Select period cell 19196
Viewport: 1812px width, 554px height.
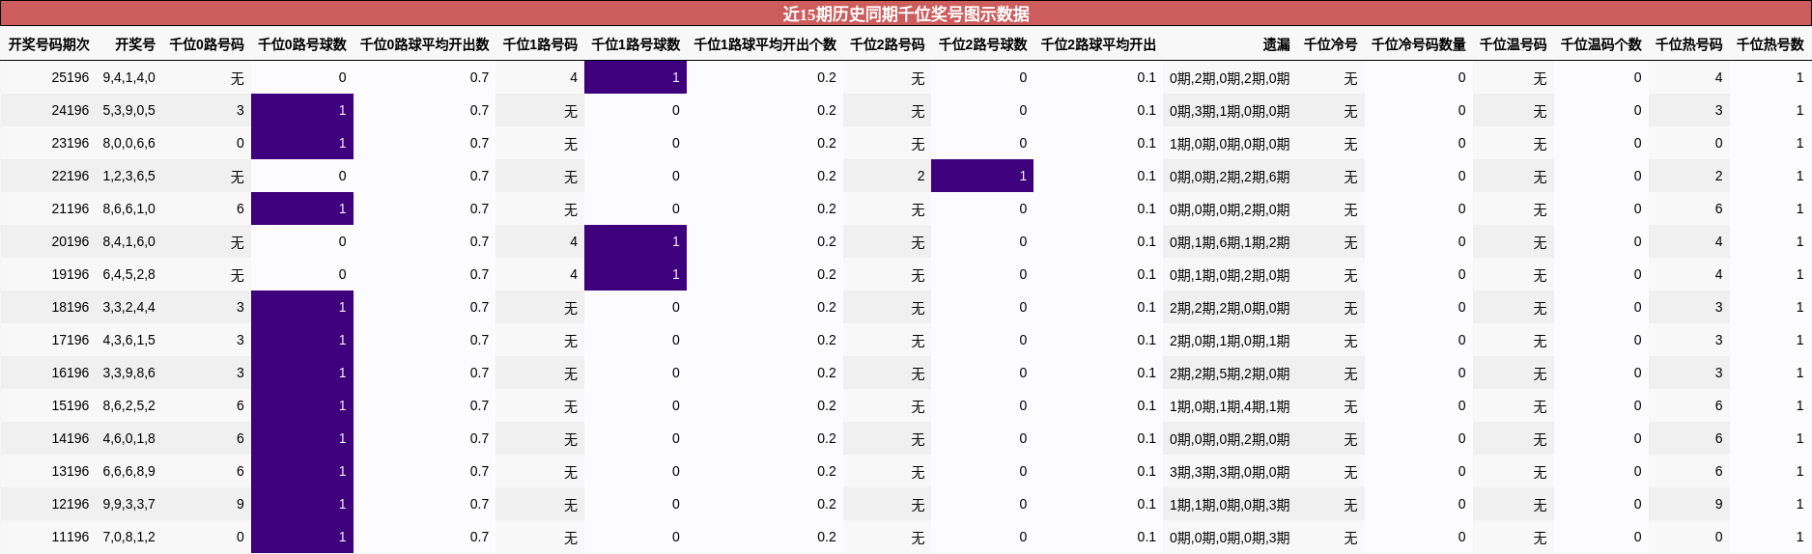71,274
